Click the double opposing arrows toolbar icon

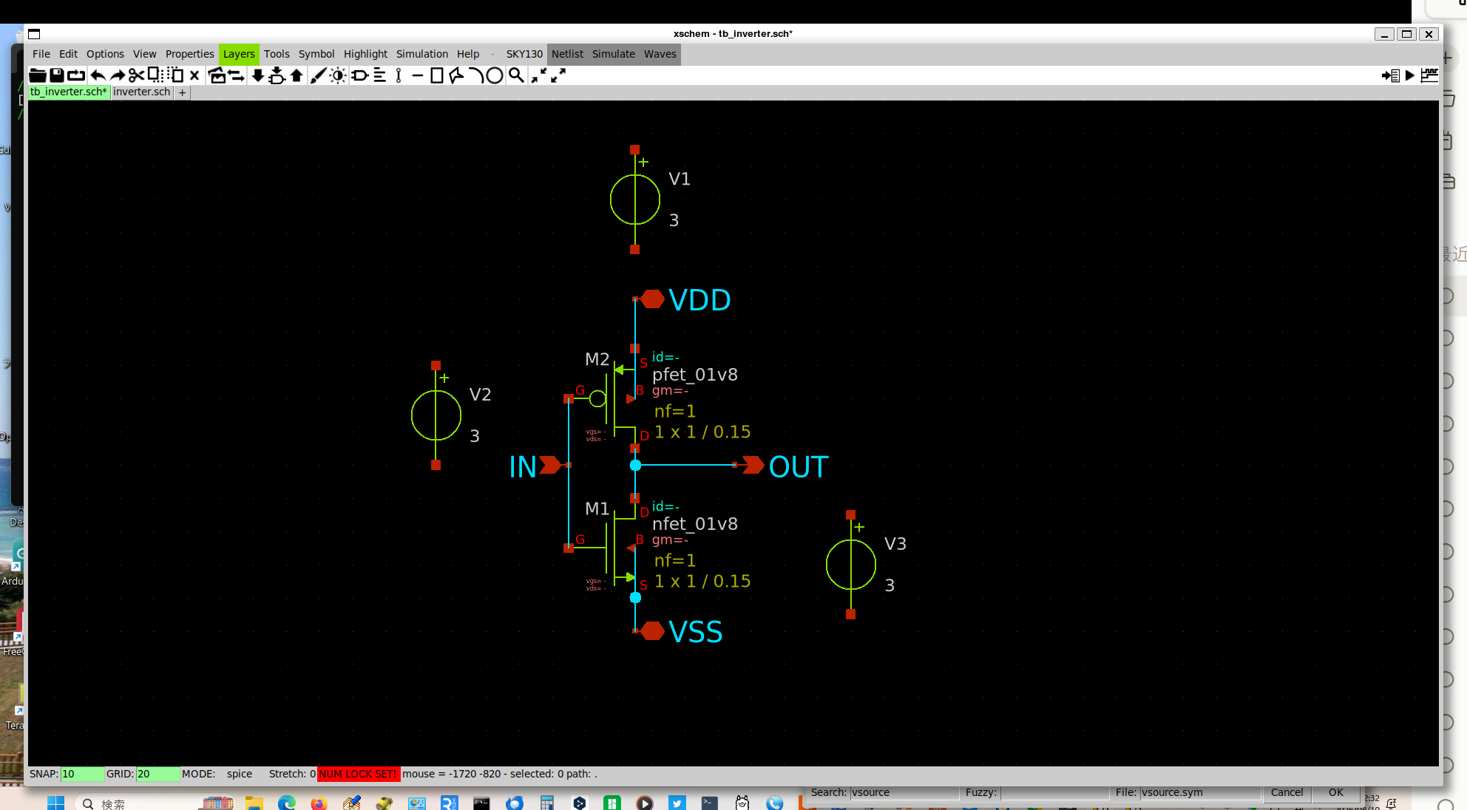236,75
